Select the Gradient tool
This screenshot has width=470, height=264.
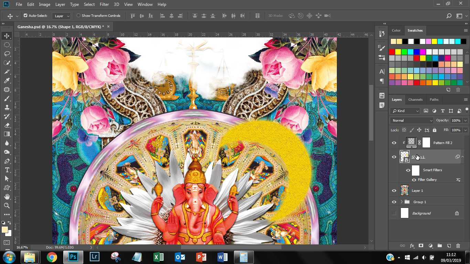point(7,134)
